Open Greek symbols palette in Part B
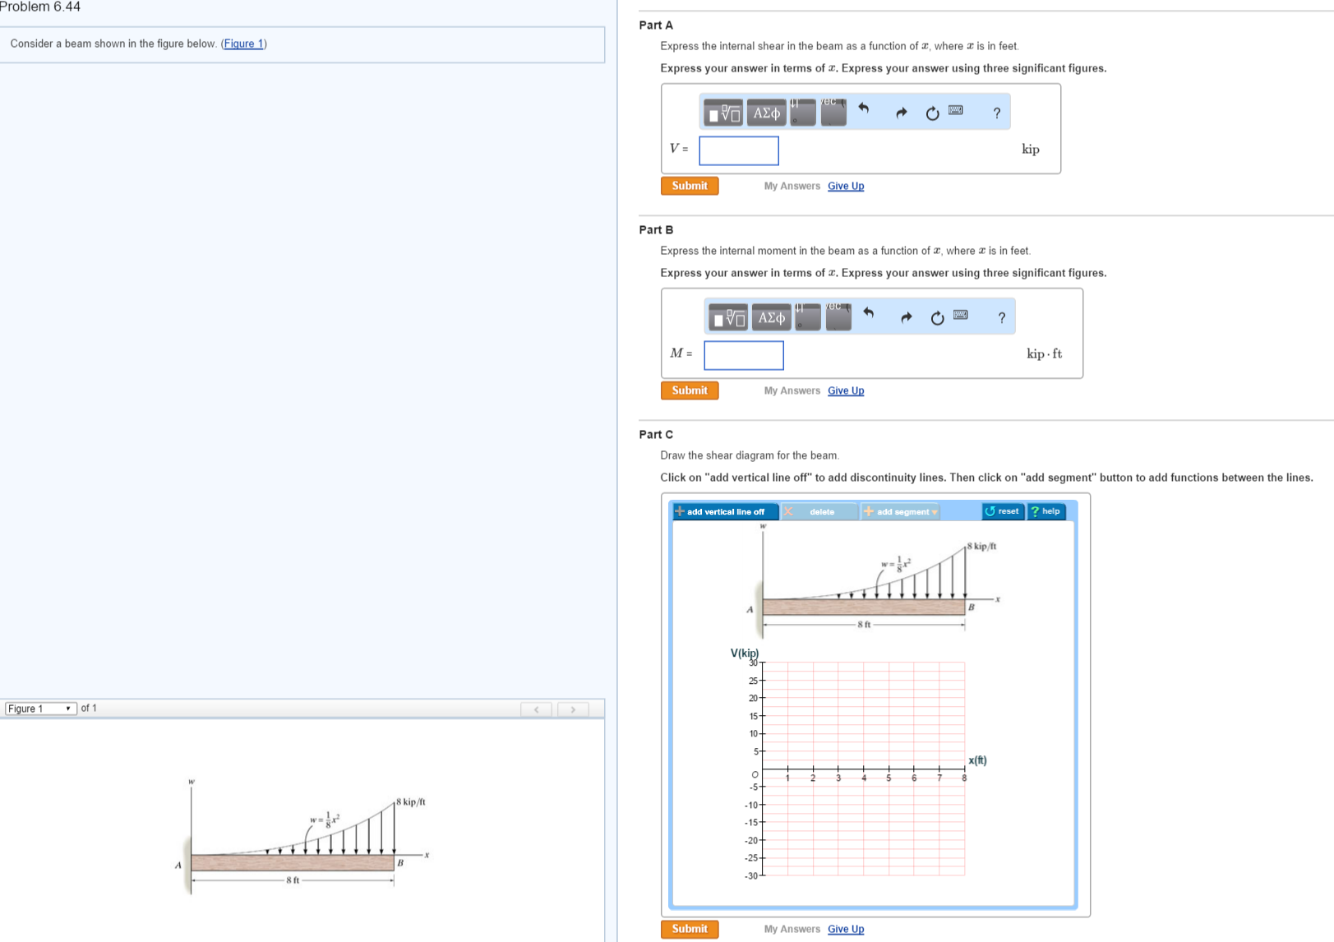This screenshot has width=1334, height=942. [x=771, y=317]
